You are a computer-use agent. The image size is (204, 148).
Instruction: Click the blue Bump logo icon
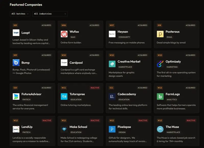16,62
